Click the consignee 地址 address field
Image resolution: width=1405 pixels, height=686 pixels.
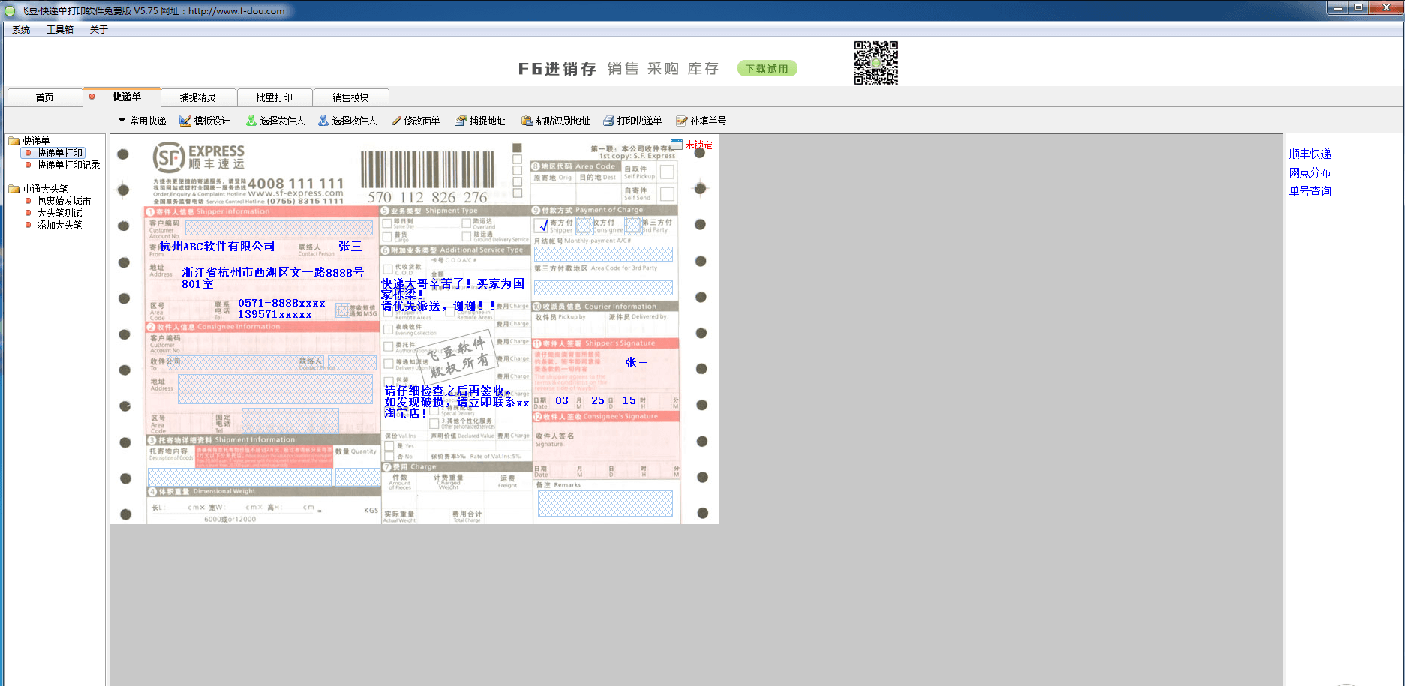(x=275, y=389)
